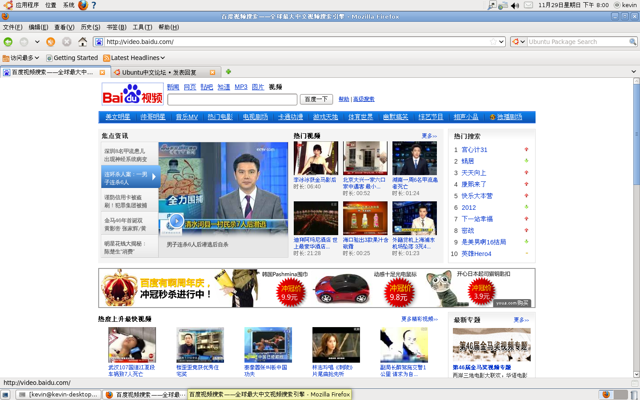The height and width of the screenshot is (400, 640).
Task: Switch to kevin@kevin-desktop terminal in taskbar
Action: point(58,395)
